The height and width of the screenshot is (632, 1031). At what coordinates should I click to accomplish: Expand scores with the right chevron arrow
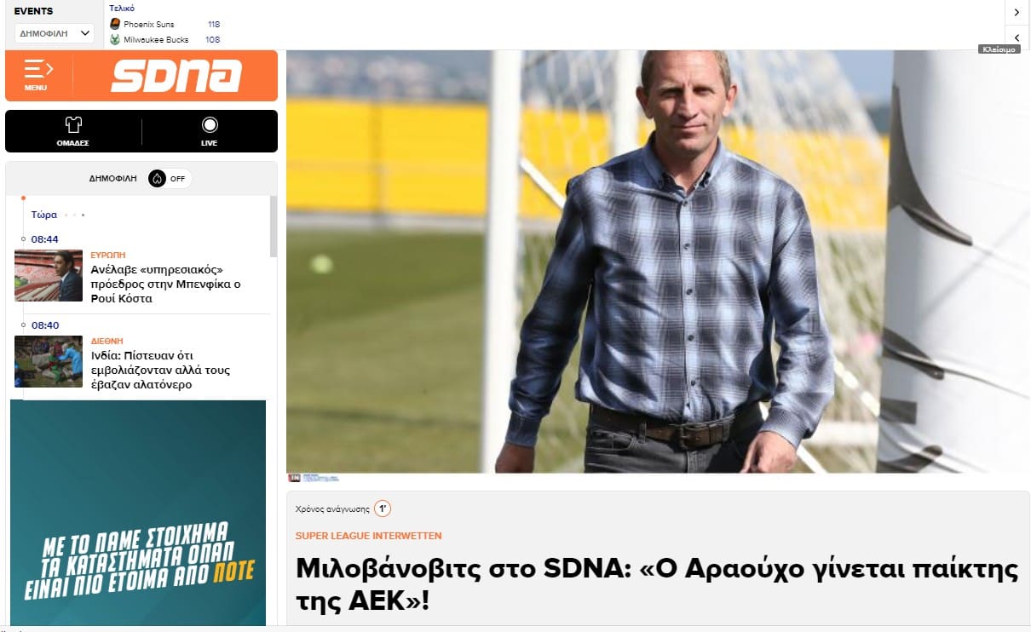[x=1017, y=12]
